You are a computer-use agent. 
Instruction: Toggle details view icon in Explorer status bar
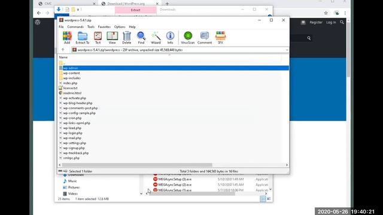point(263,199)
